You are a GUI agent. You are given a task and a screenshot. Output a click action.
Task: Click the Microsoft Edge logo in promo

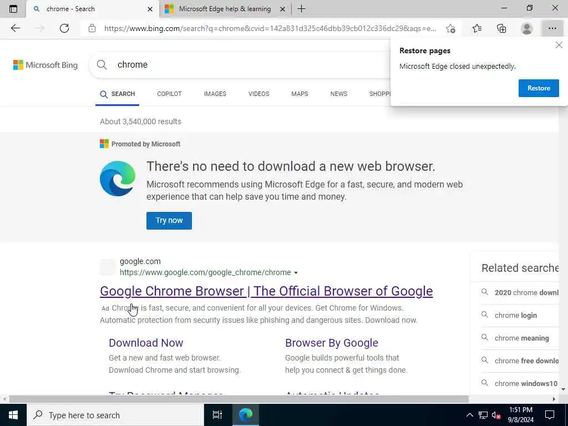(118, 179)
